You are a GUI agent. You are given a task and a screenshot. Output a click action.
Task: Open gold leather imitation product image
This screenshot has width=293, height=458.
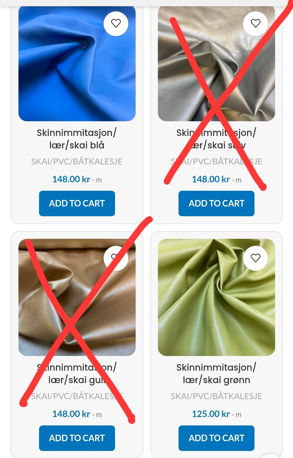tap(77, 297)
